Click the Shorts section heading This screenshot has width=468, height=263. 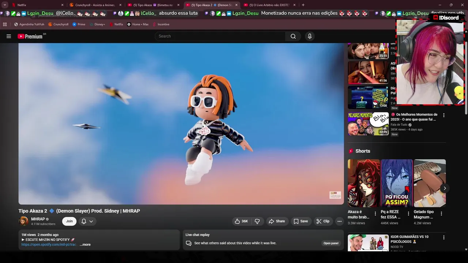[363, 151]
